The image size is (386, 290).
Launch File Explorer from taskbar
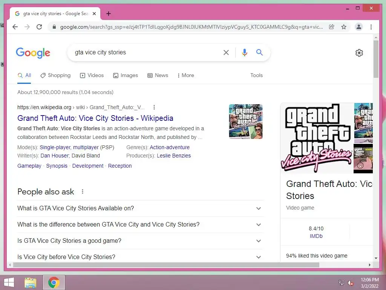pos(31,282)
